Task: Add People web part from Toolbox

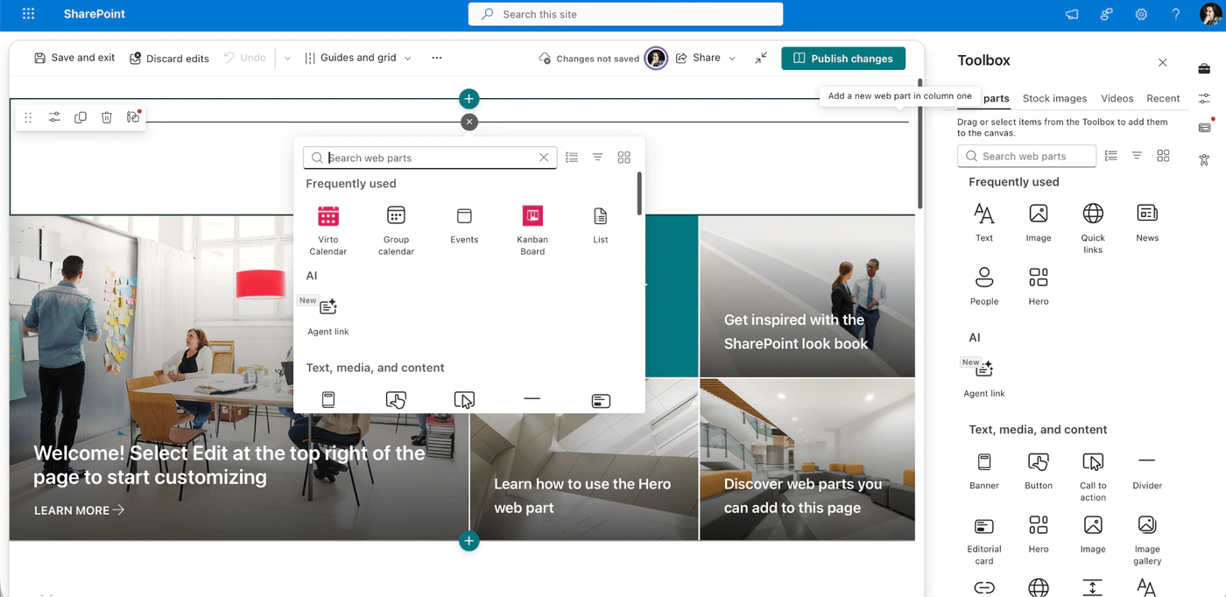Action: (x=984, y=286)
